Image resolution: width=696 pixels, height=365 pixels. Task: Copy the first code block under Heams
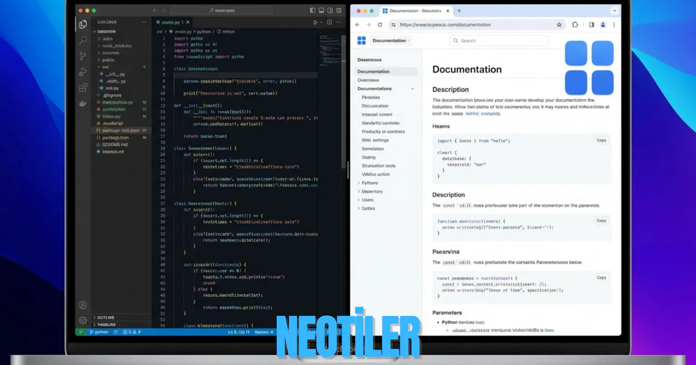click(x=601, y=140)
